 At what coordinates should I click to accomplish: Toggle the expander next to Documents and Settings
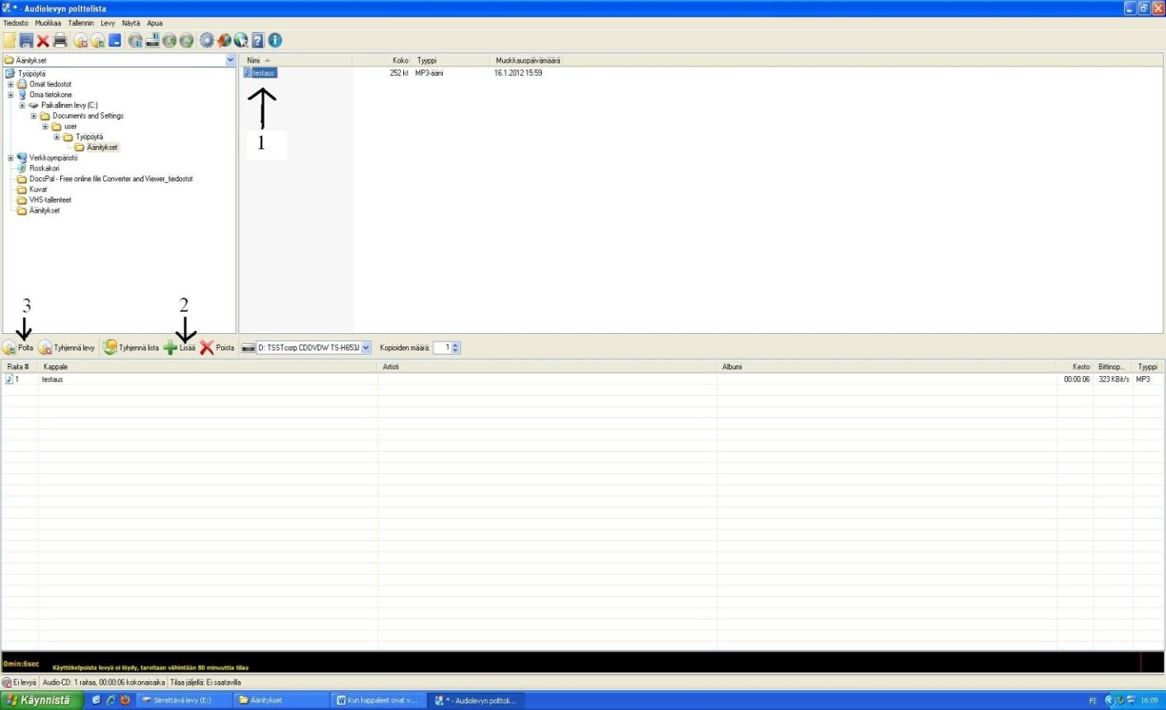[34, 116]
